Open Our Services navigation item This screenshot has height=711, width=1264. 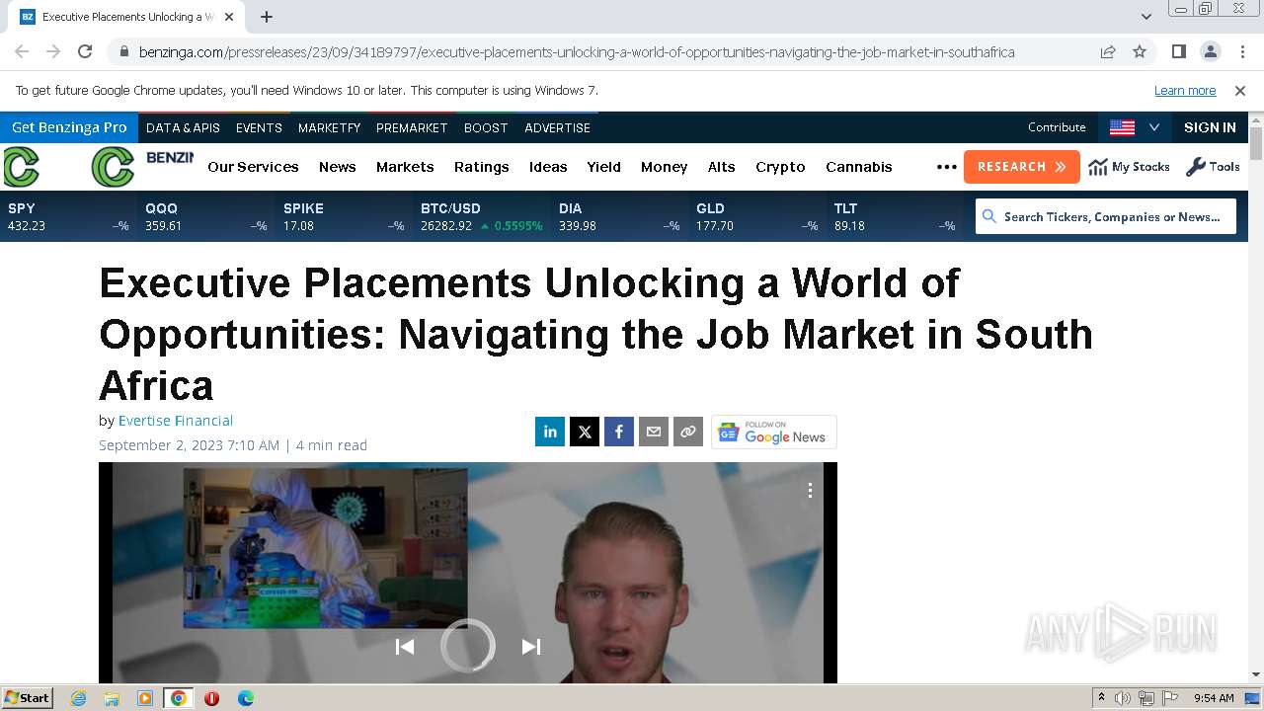pos(253,167)
